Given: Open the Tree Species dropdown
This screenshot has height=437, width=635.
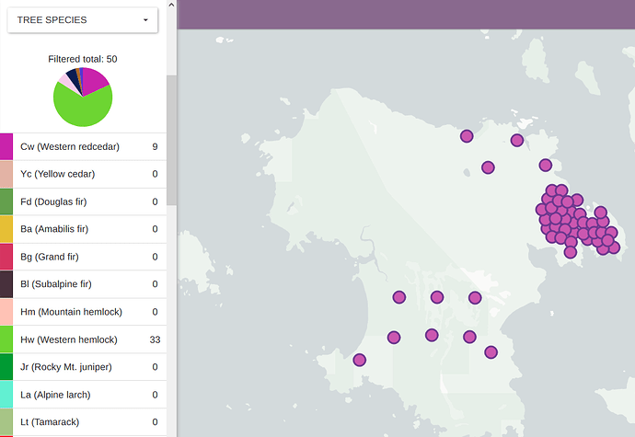Looking at the screenshot, I should [82, 19].
